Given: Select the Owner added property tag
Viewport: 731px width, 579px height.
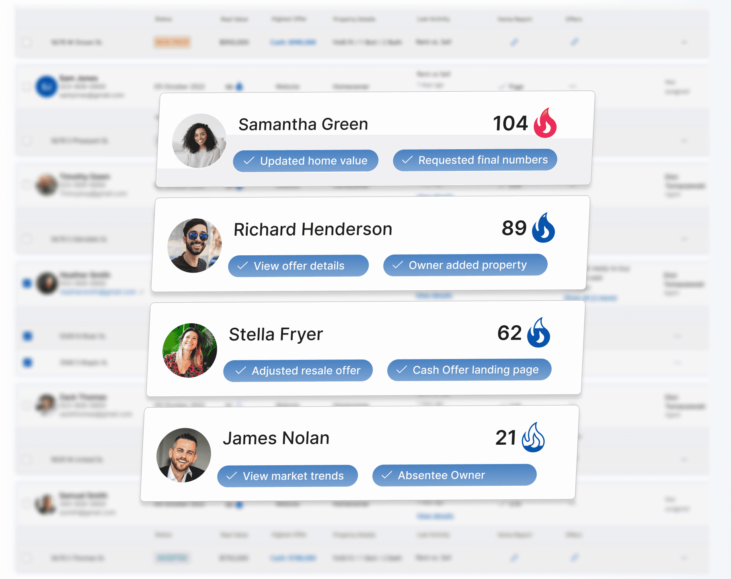Looking at the screenshot, I should point(465,265).
